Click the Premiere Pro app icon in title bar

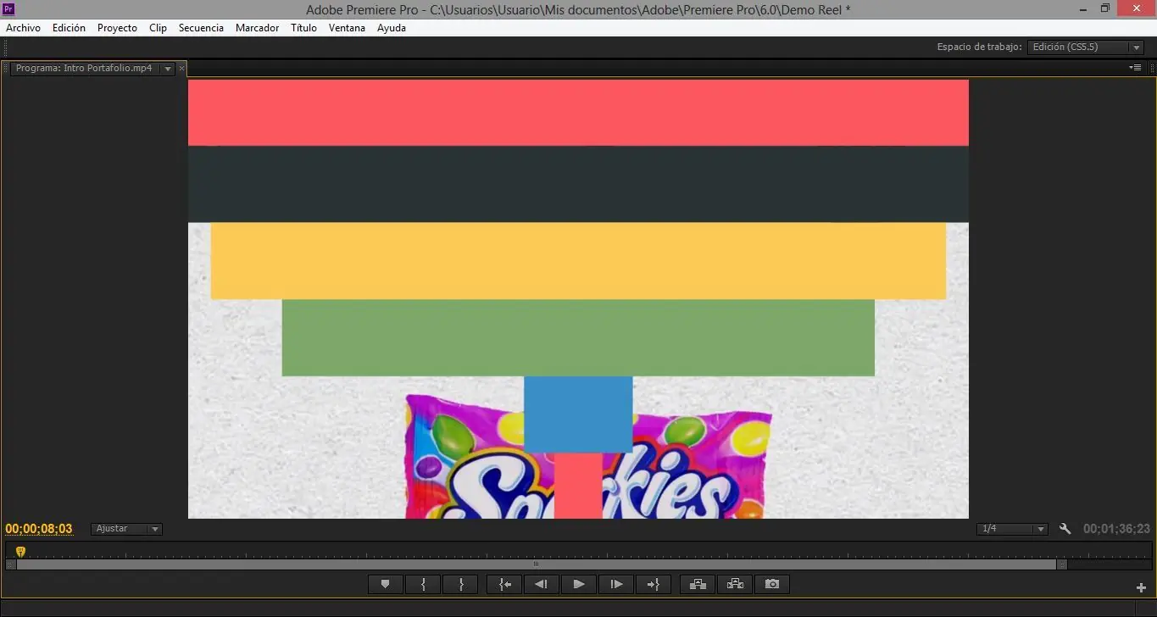click(9, 9)
